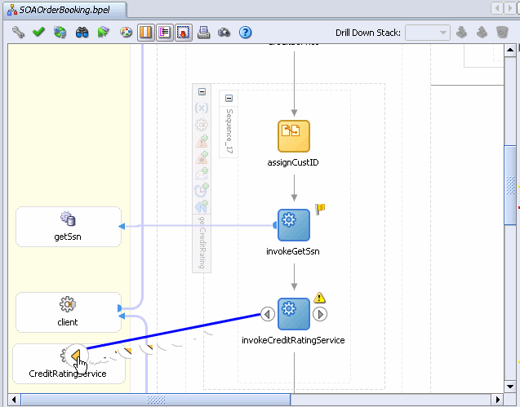
Task: Open the color palette toolbar icon
Action: point(126,33)
